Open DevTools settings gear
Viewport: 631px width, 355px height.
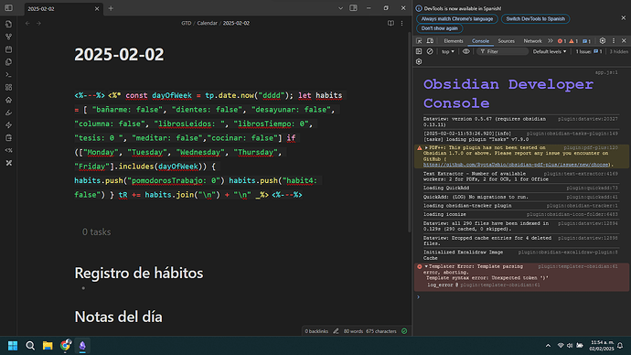point(603,40)
